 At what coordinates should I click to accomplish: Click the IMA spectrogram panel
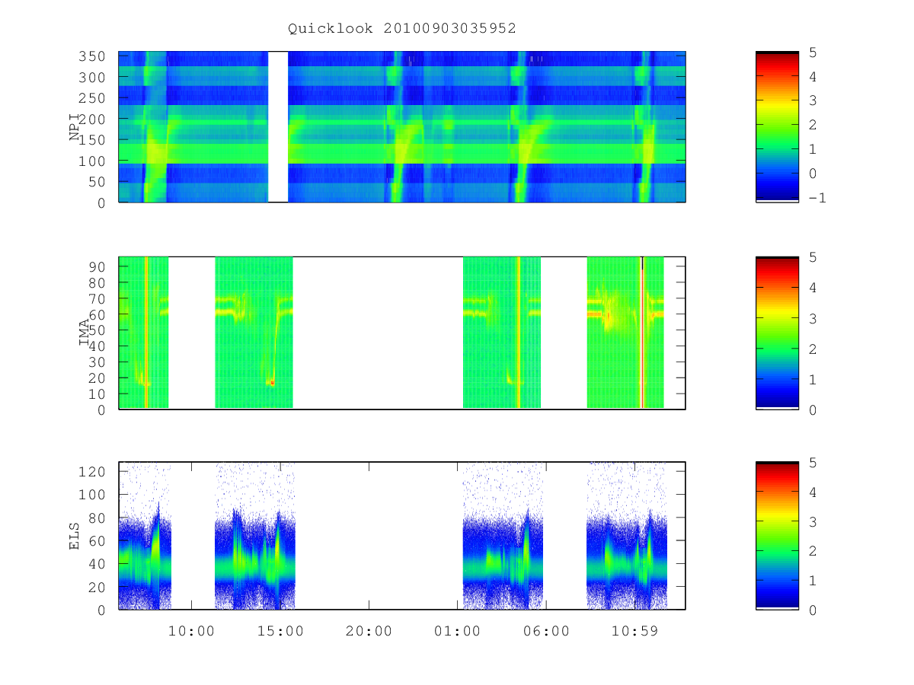click(402, 333)
